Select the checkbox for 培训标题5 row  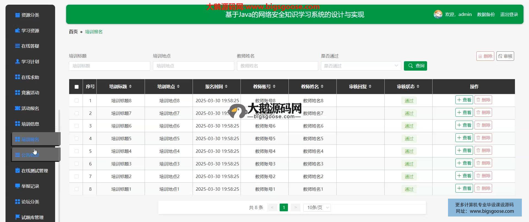tap(77, 138)
